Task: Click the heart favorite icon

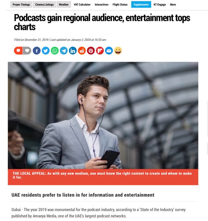Action: 27,51
